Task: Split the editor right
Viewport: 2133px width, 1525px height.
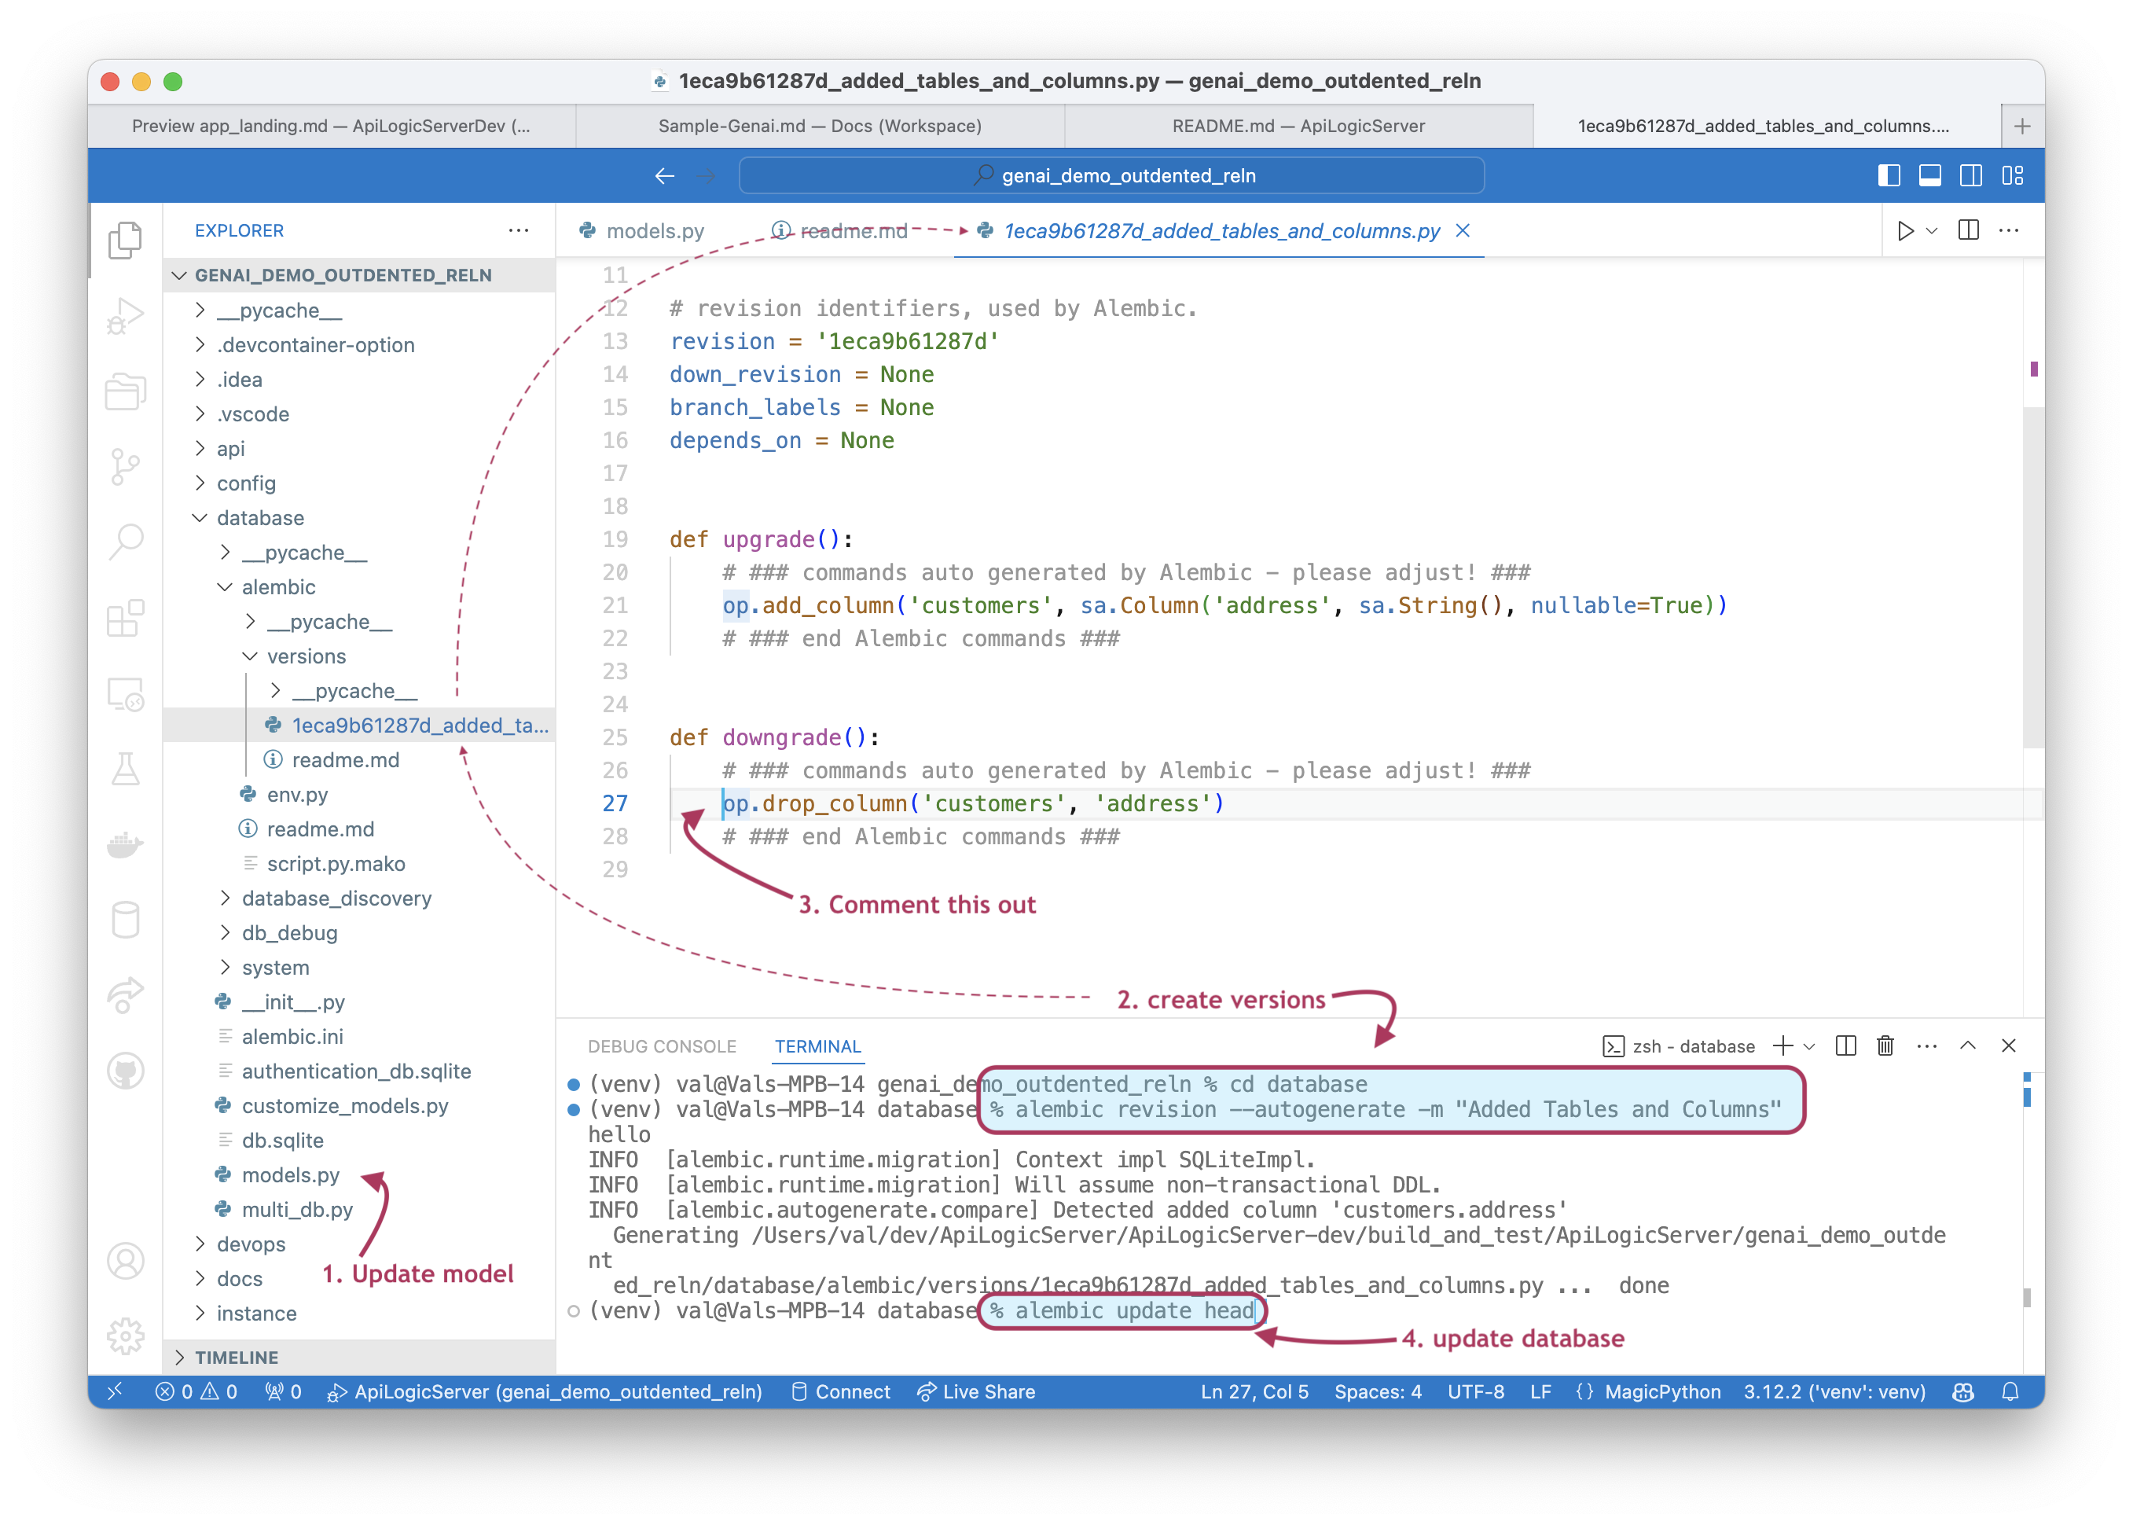Action: [x=1969, y=231]
